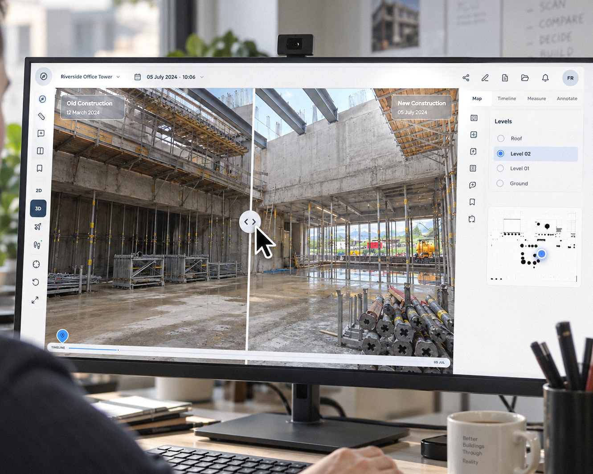
Task: Select the ruler measure tool in left toolbar
Action: coord(41,116)
